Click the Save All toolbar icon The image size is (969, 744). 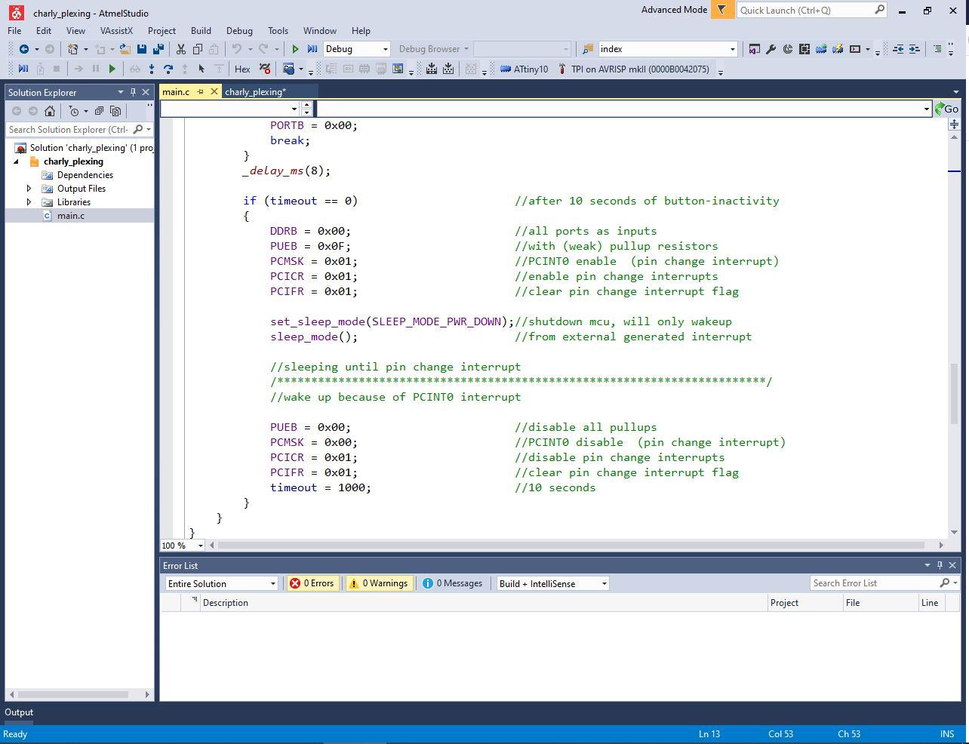[158, 49]
